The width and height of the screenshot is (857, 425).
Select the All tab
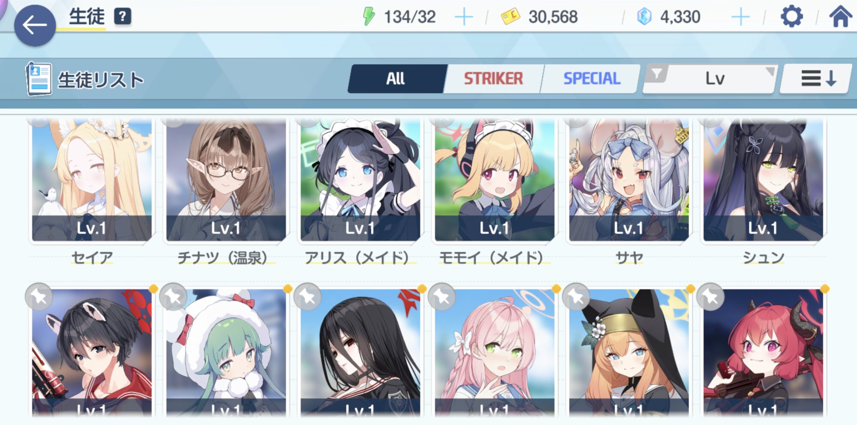(x=396, y=79)
